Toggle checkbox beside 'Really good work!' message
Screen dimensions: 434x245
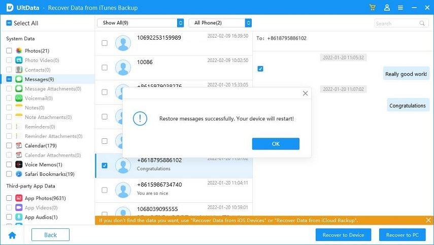tap(260, 69)
